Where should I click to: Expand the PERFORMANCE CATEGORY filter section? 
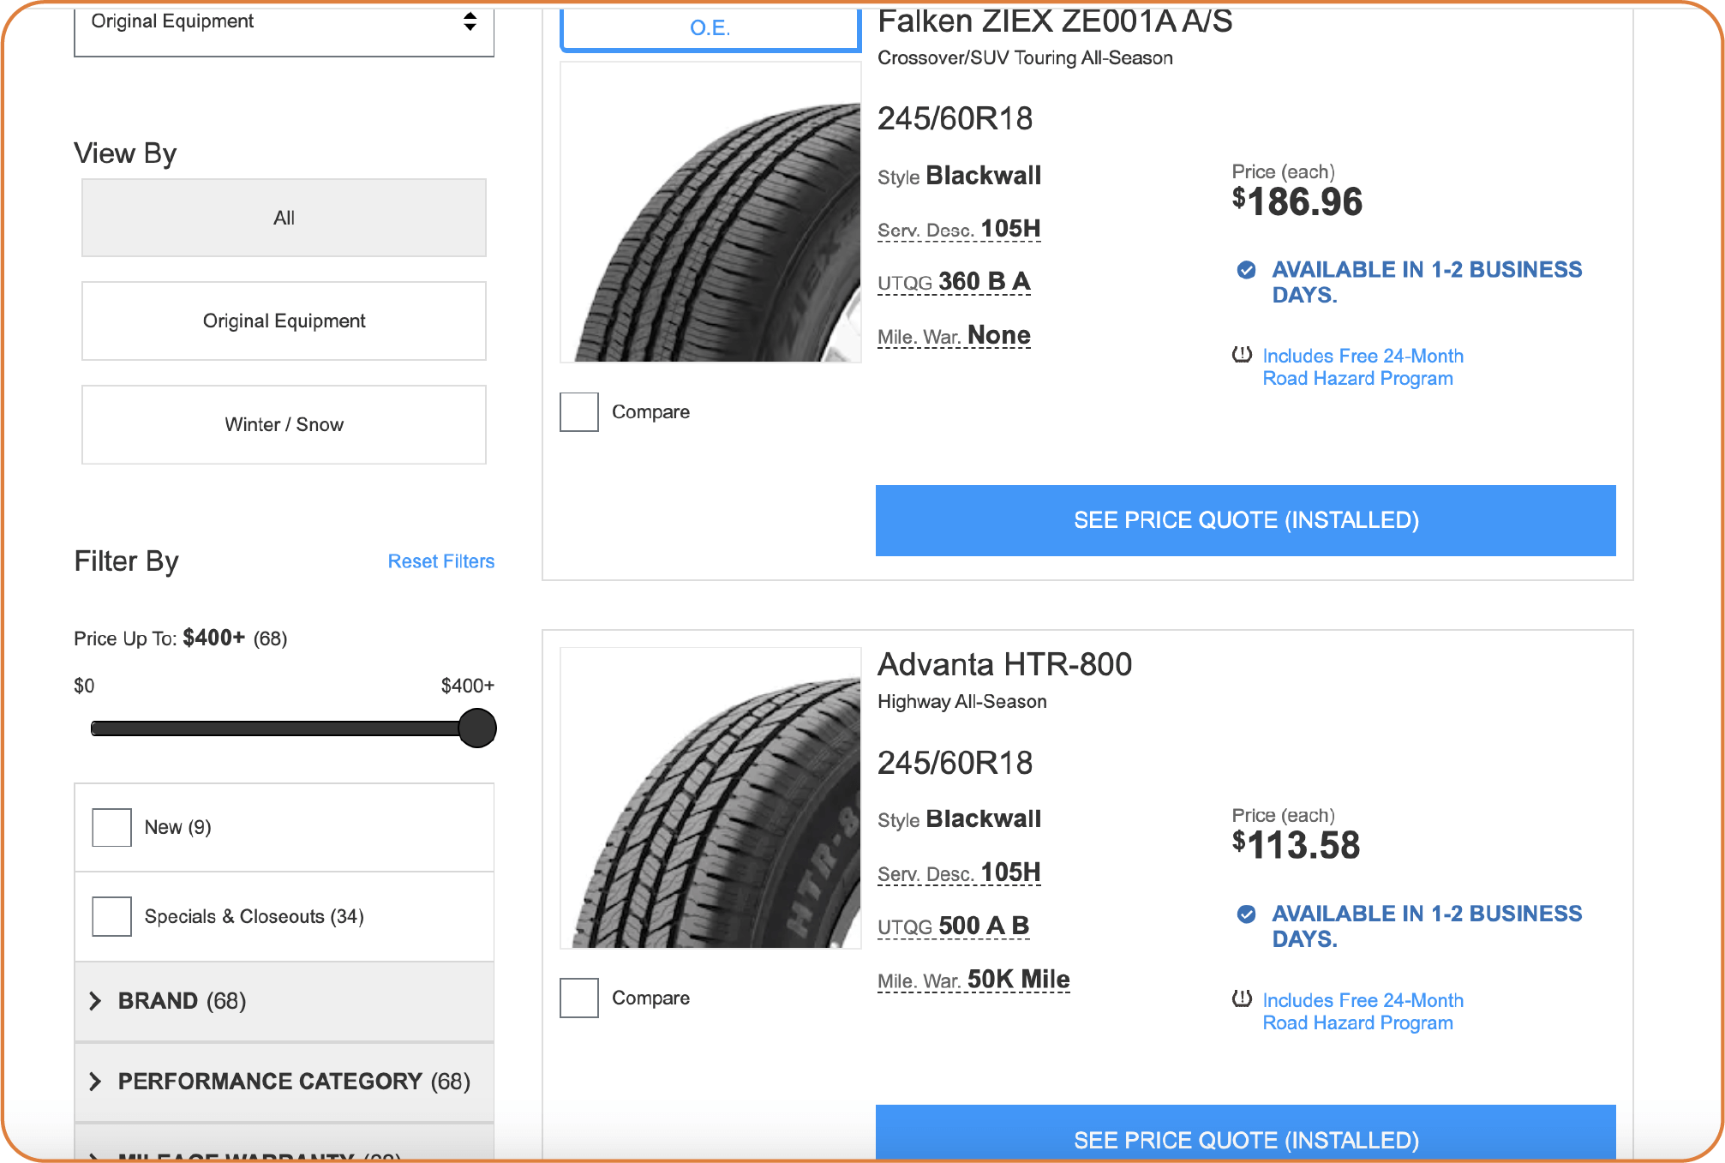click(x=285, y=1082)
